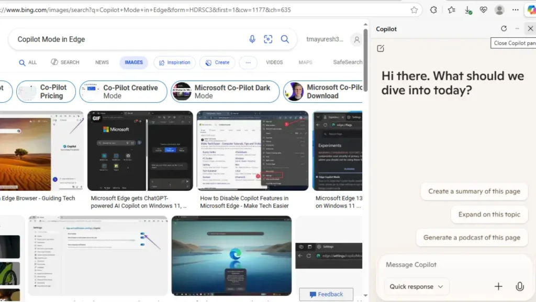The width and height of the screenshot is (536, 302).
Task: Refresh the Copilot pane
Action: point(504,29)
